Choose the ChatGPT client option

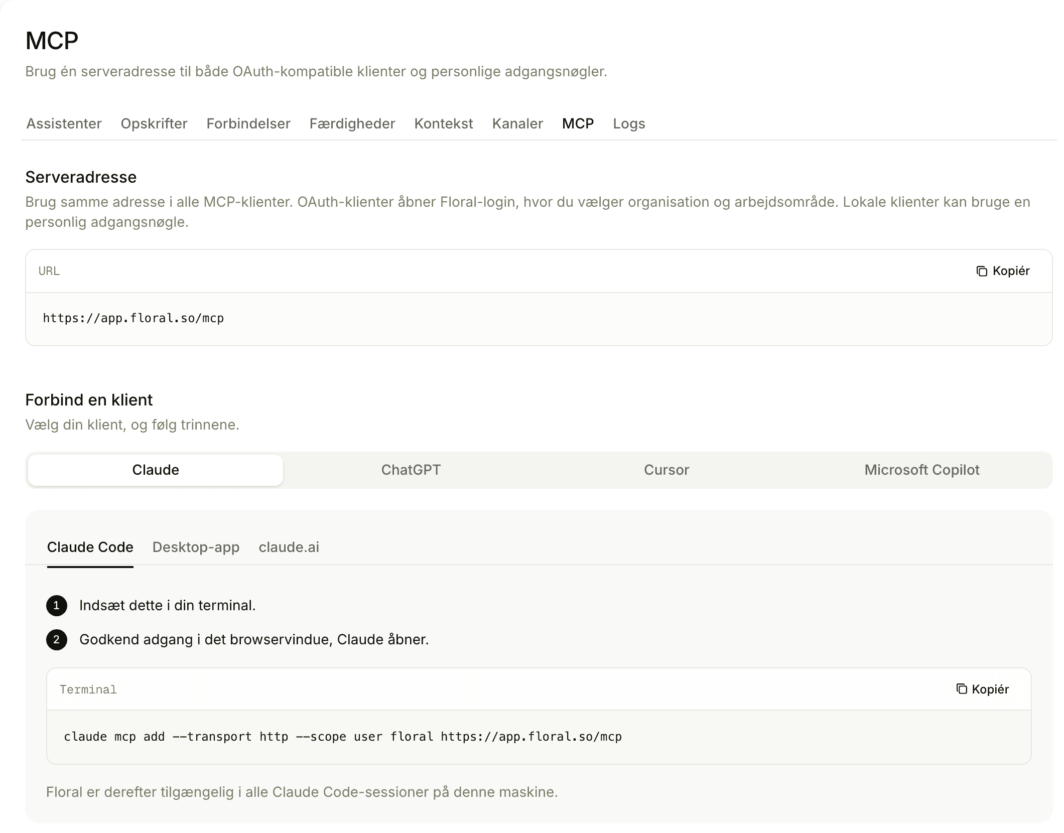(411, 470)
